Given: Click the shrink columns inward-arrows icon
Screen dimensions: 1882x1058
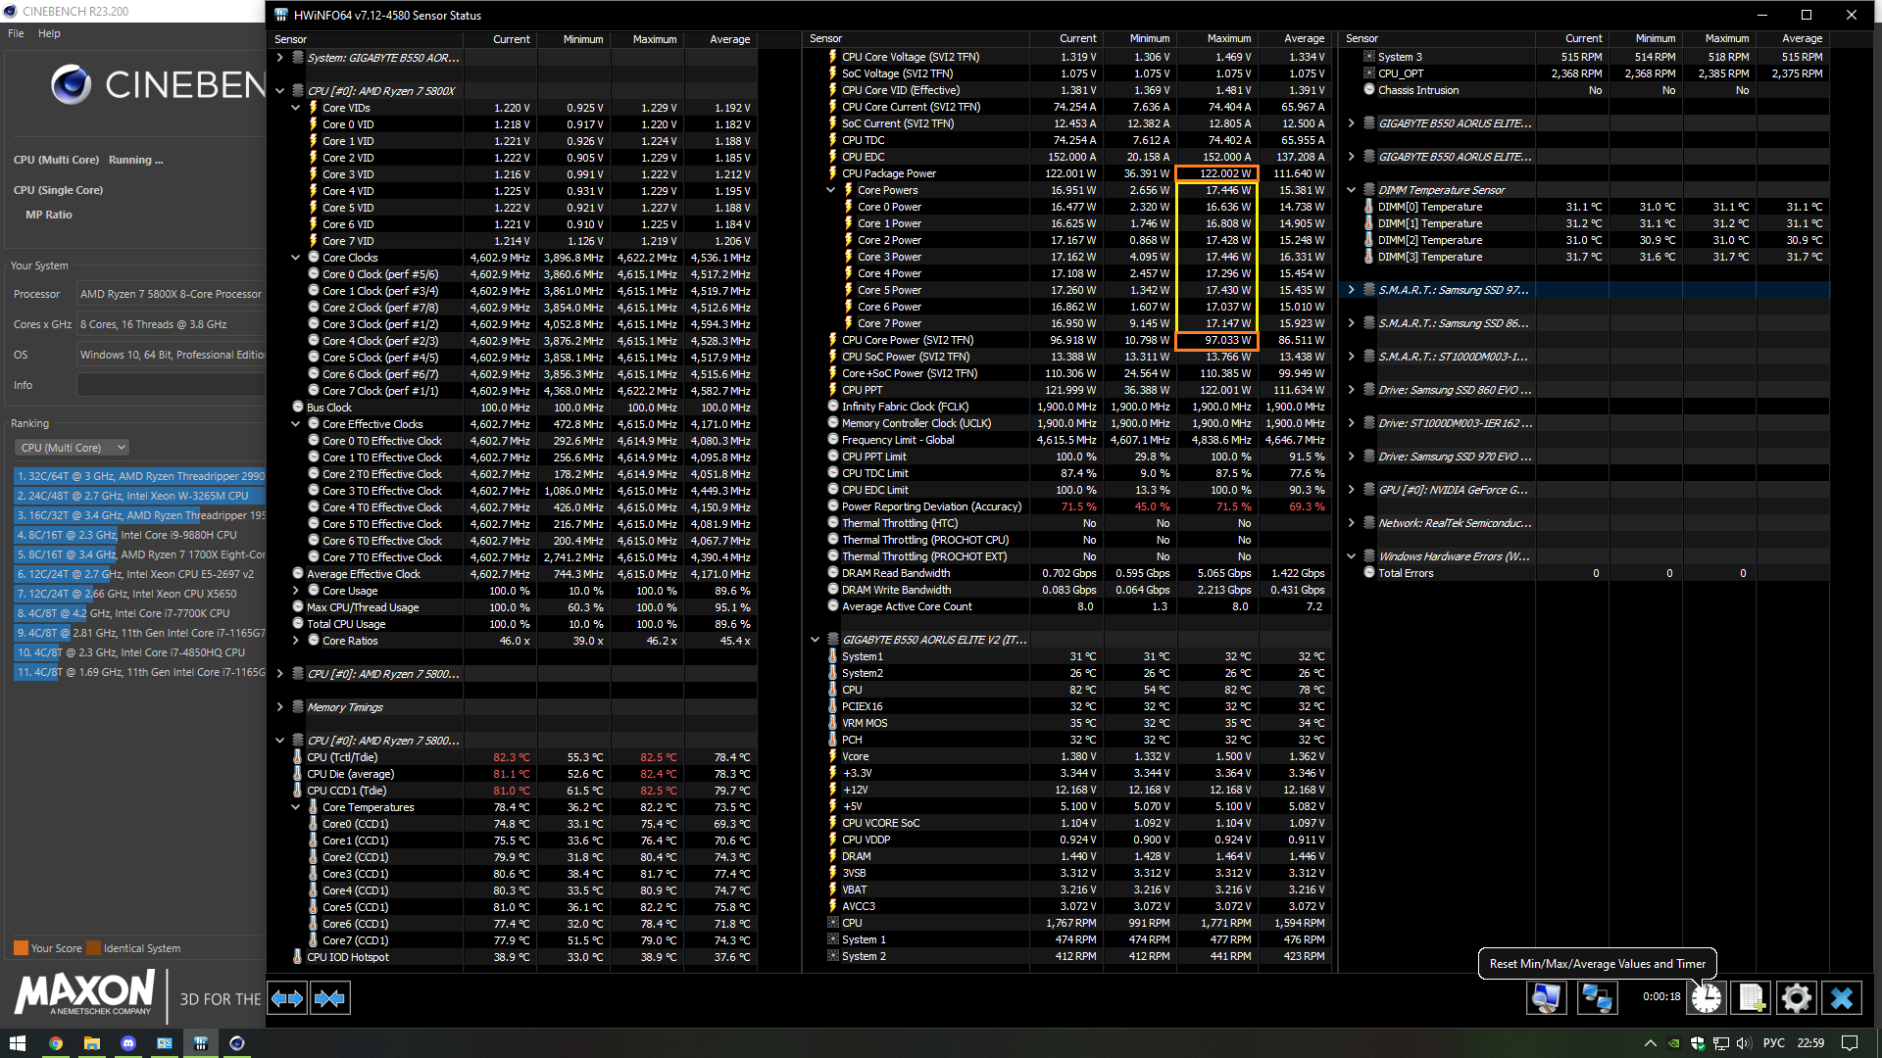Looking at the screenshot, I should tap(330, 998).
